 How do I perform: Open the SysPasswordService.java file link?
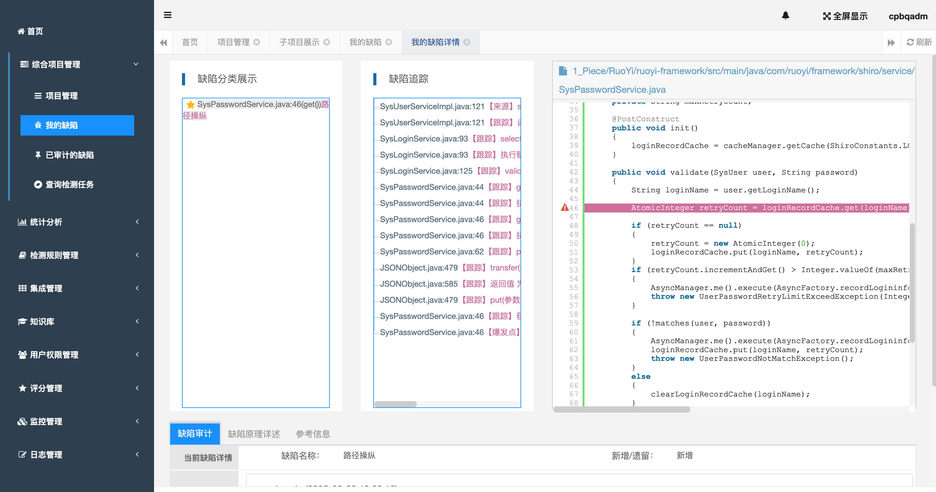tap(612, 89)
